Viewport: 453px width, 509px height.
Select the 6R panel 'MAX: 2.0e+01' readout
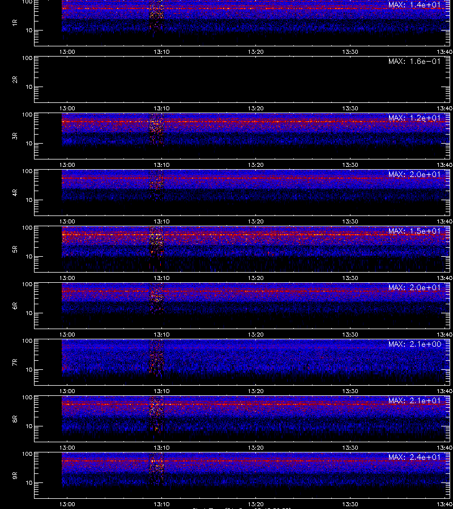pos(414,288)
